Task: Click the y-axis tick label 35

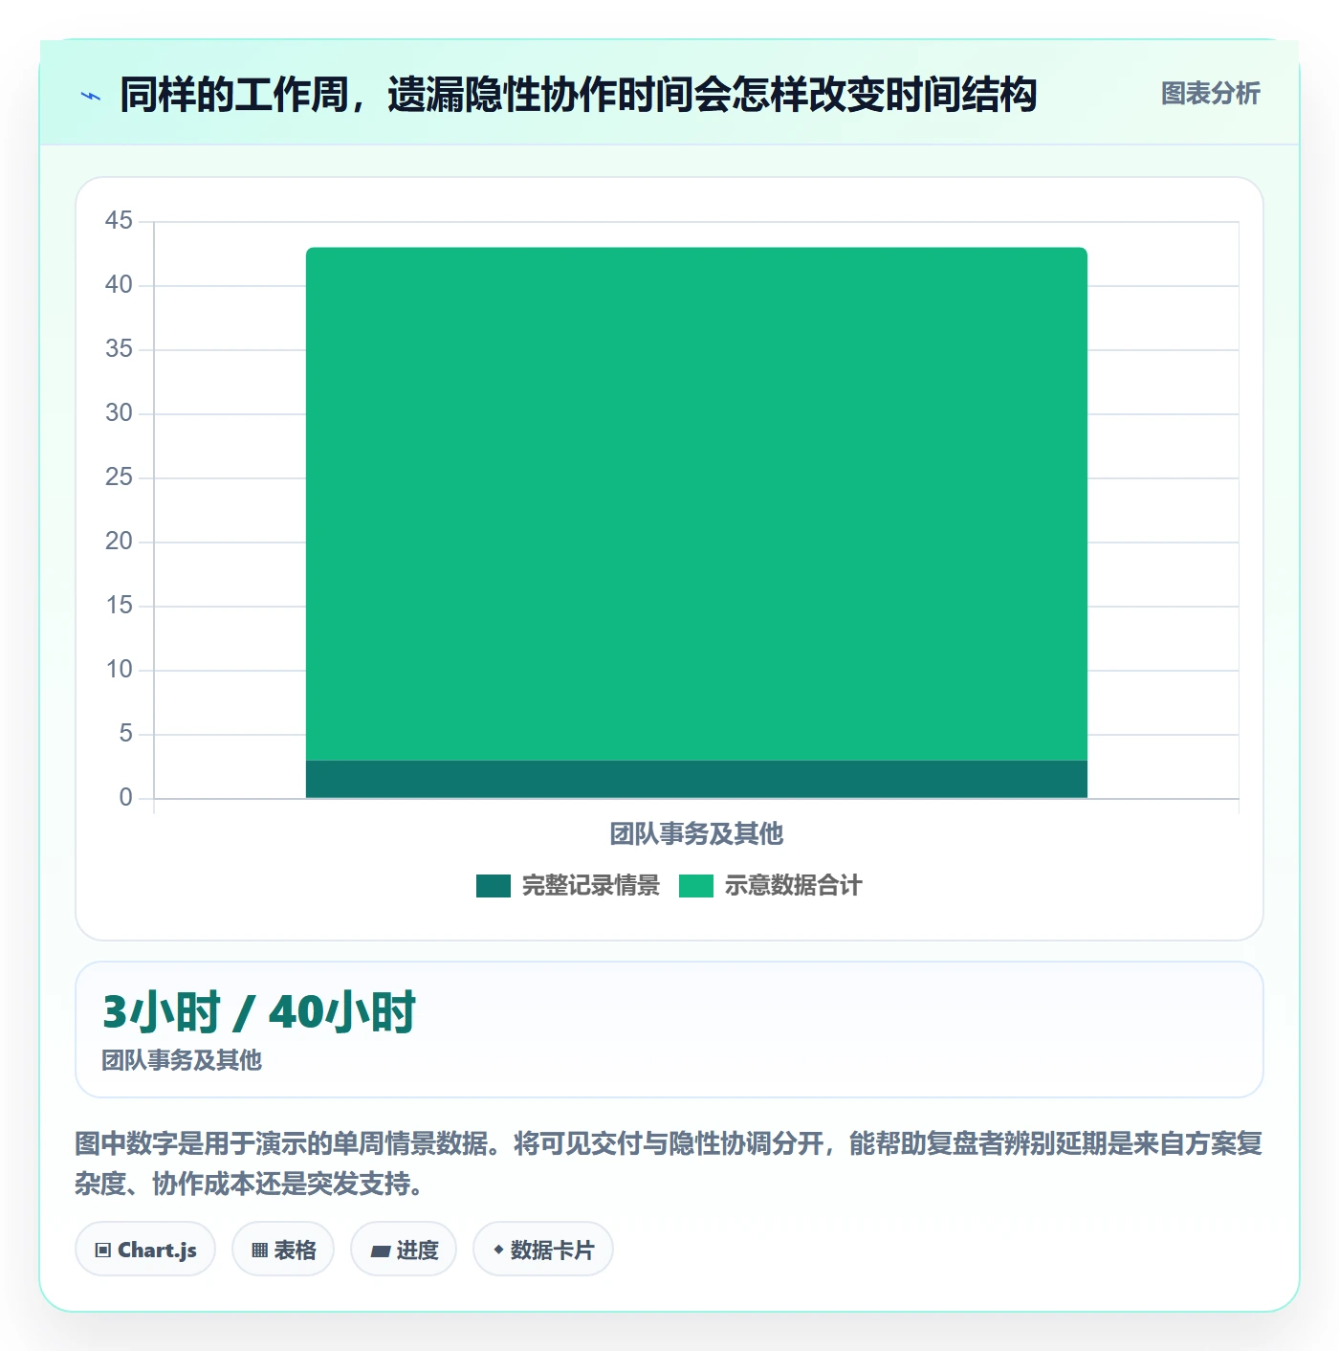Action: click(120, 349)
